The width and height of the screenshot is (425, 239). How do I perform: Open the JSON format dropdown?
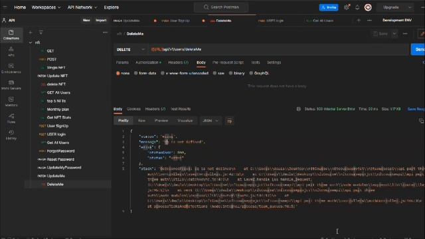tap(211, 121)
